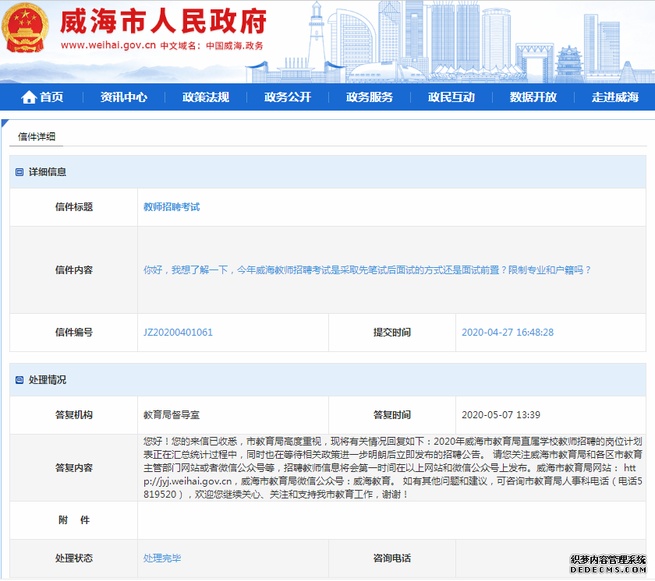Click the 信件编号 label cell
Viewport: 655px width, 581px height.
[x=74, y=333]
